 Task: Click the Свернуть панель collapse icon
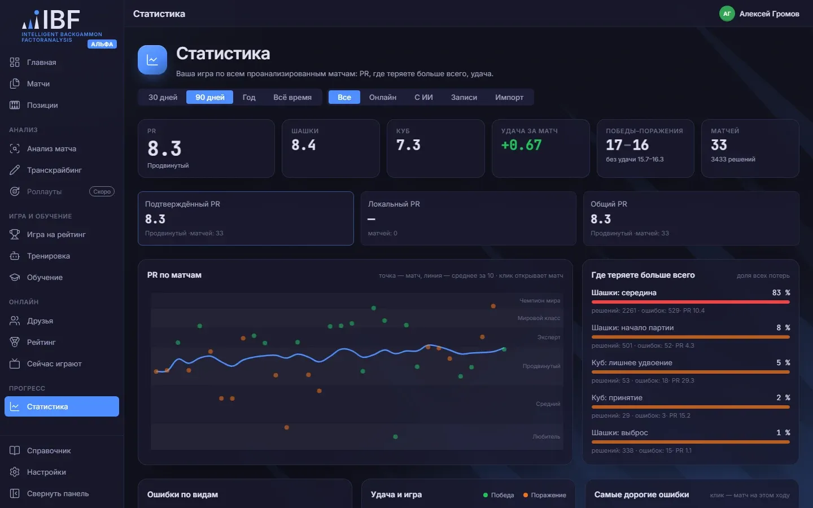point(15,493)
